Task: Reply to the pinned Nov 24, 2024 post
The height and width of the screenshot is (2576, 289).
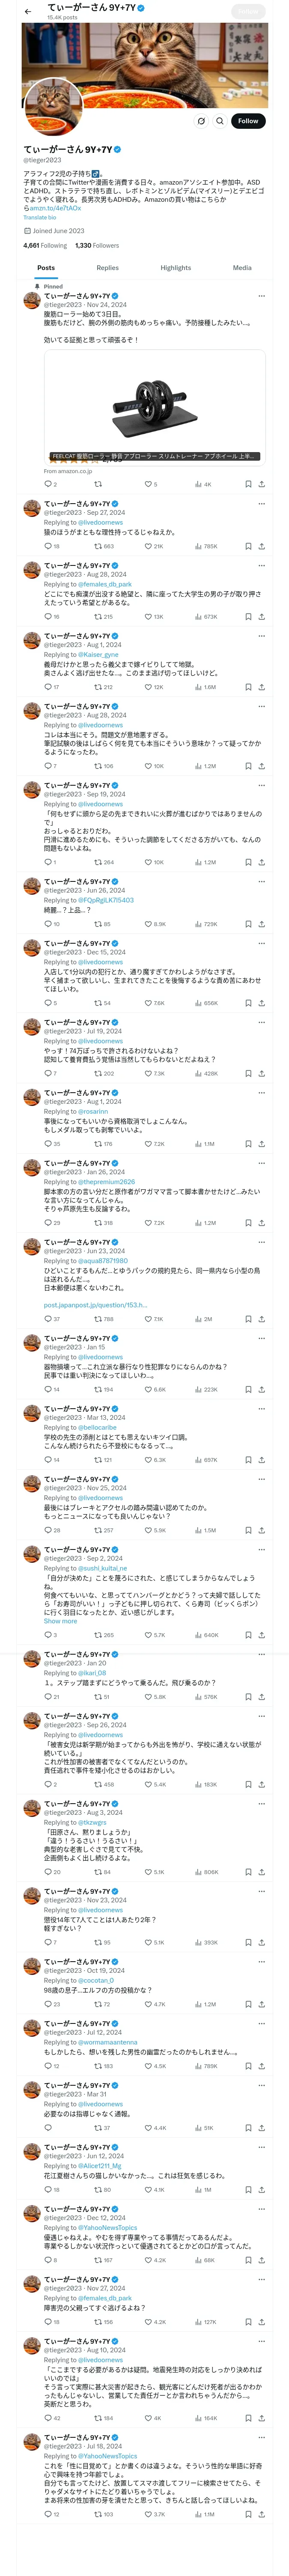Action: tap(47, 484)
